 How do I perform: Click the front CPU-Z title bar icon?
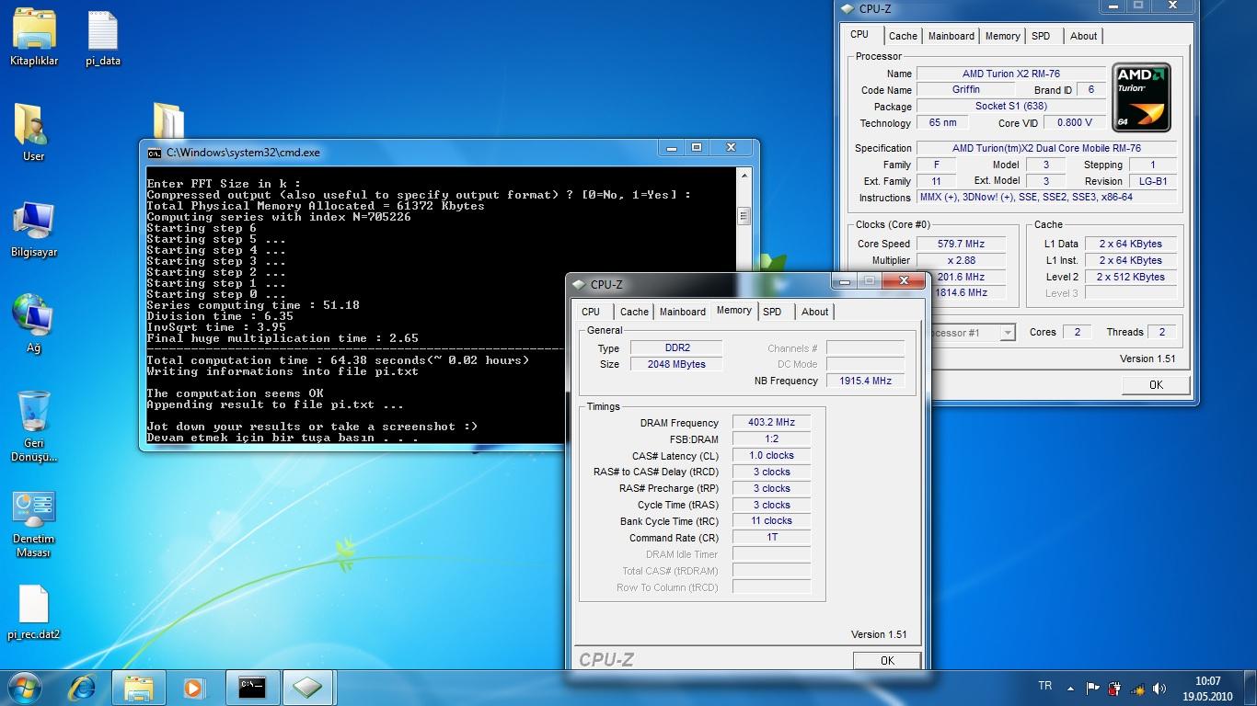click(580, 285)
